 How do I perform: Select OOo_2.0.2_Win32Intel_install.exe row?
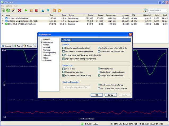point(84,24)
